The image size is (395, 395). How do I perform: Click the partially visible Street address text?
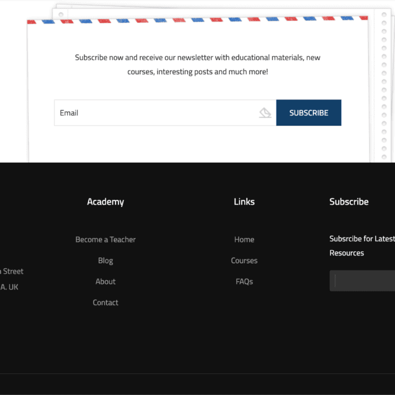tap(12, 271)
